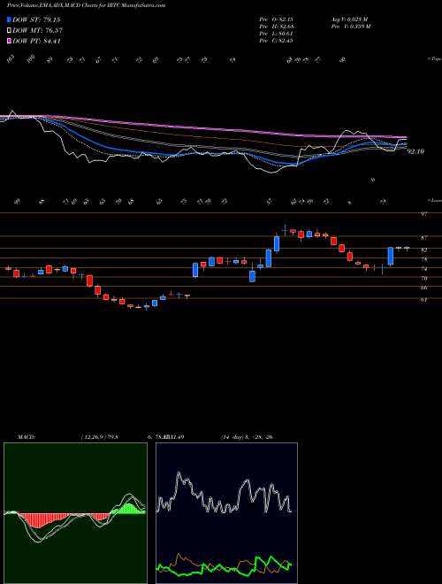The height and width of the screenshot is (584, 442).
Task: Click the previous low value 80.61
Action: (285, 34)
